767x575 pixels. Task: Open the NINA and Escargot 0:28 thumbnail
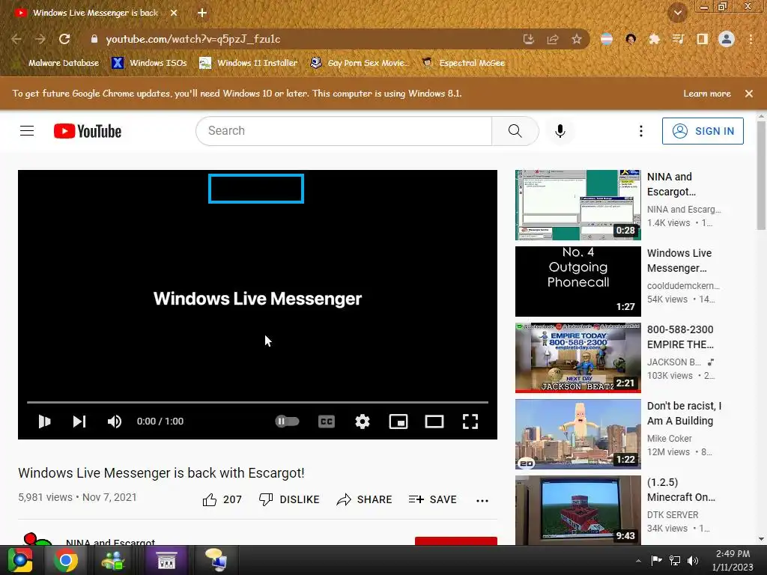[577, 205]
